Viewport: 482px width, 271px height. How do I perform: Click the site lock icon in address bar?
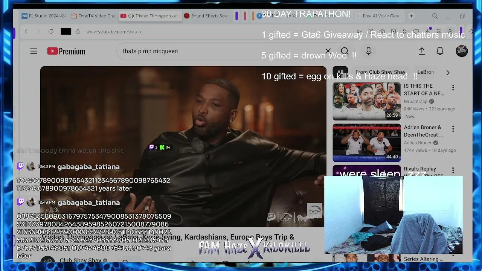[x=78, y=32]
